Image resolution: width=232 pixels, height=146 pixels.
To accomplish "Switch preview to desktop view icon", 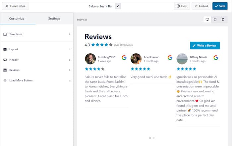I will pos(207,20).
